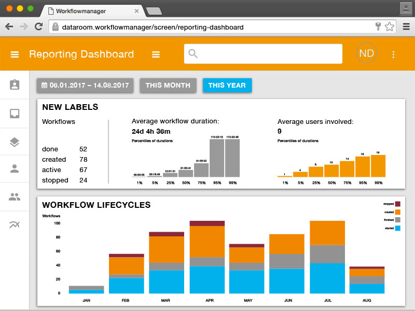Click the created legend color swatch
415x311 pixels.
397,212
